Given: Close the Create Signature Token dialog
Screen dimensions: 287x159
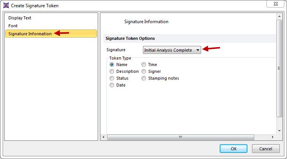Looking at the screenshot, I should pyautogui.click(x=277, y=4).
